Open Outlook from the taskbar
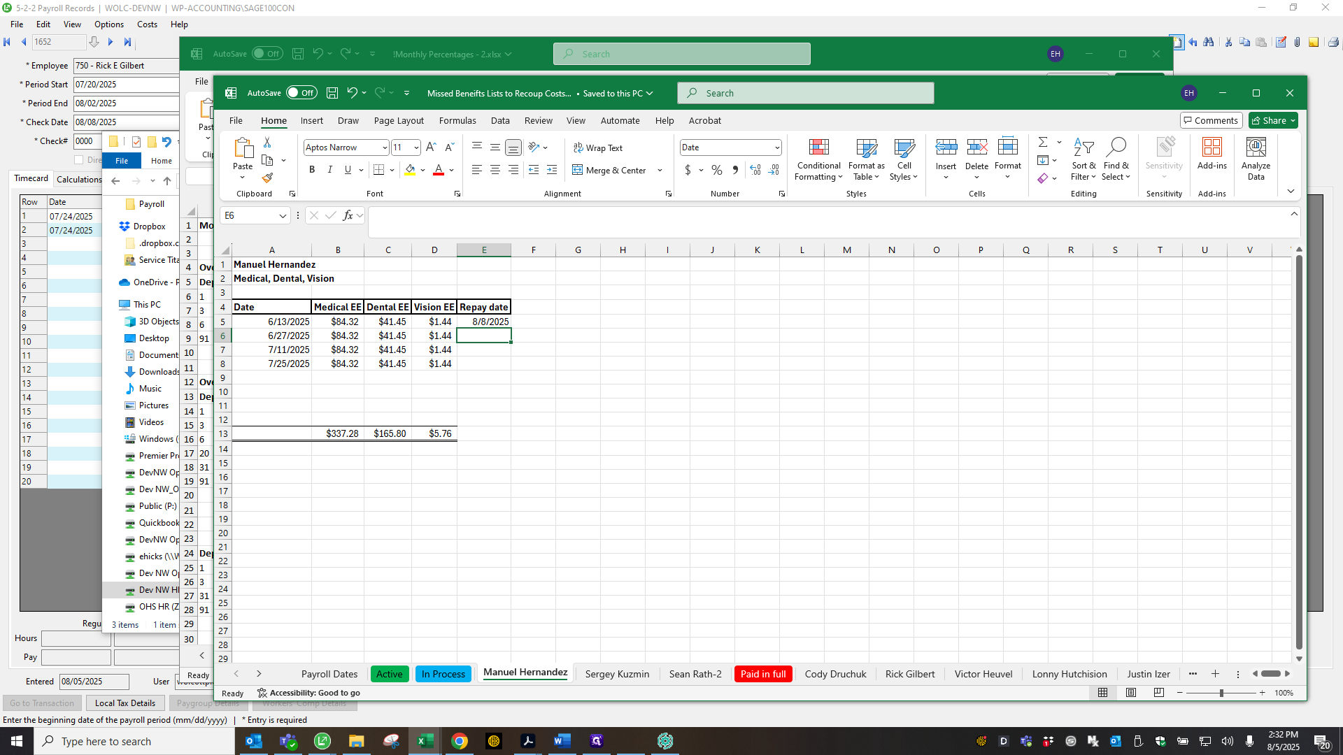This screenshot has width=1343, height=755. click(x=254, y=741)
